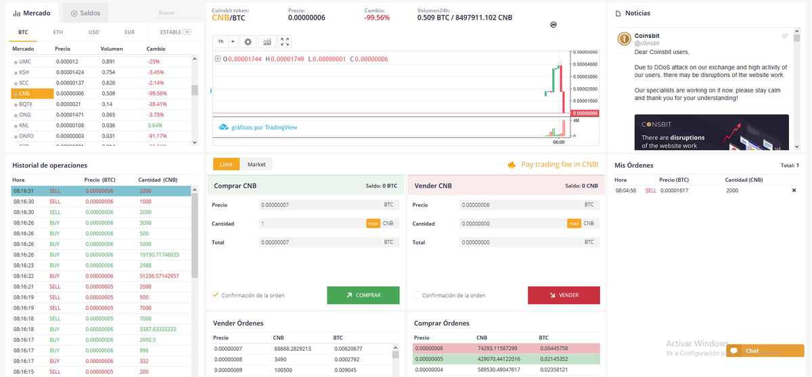Select the 08:16:31 SELL 2000 trade row
The image size is (812, 377).
[101, 191]
